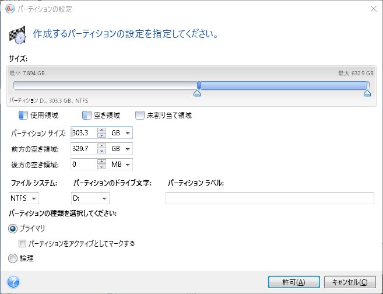Click the 空き領域 legend swatch
The image size is (383, 294).
pos(87,115)
